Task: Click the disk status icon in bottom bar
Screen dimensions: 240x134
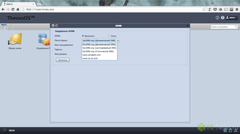Action: click(x=225, y=130)
